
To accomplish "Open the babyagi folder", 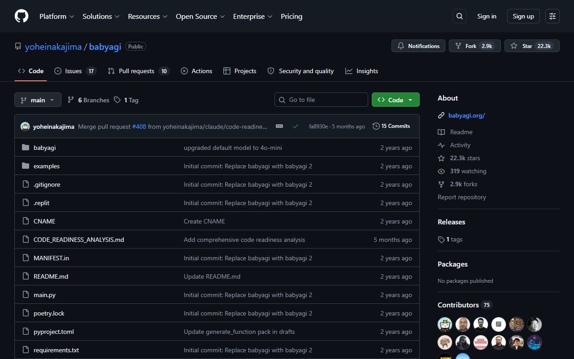I will pos(44,148).
